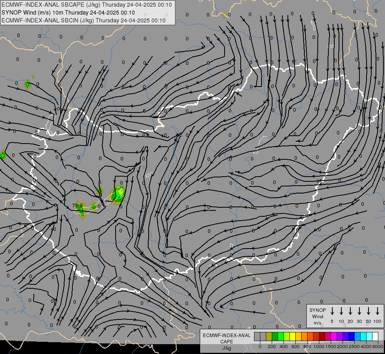Click the "100" number under last wind arrow
The height and width of the screenshot is (354, 385).
pos(378,321)
